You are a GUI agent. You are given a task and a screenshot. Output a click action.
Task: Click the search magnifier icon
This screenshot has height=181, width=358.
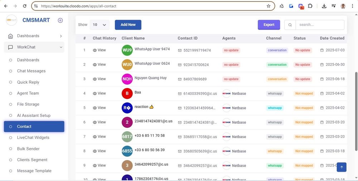click(290, 25)
